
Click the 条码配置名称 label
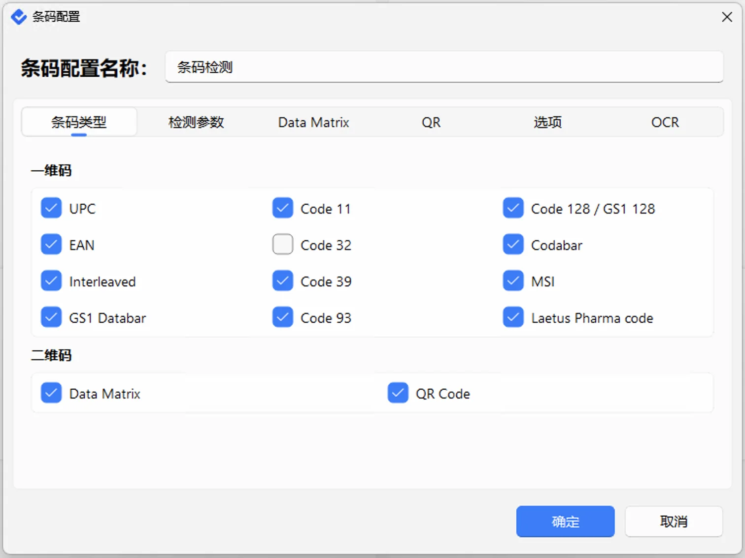click(84, 68)
